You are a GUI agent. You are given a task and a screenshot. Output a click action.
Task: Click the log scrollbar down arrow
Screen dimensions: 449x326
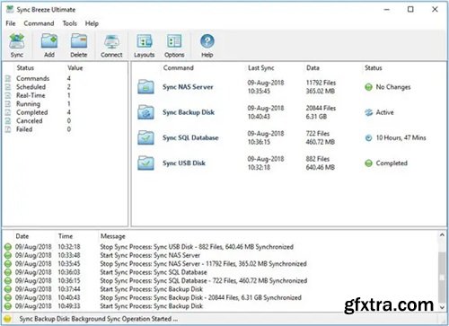pyautogui.click(x=442, y=307)
